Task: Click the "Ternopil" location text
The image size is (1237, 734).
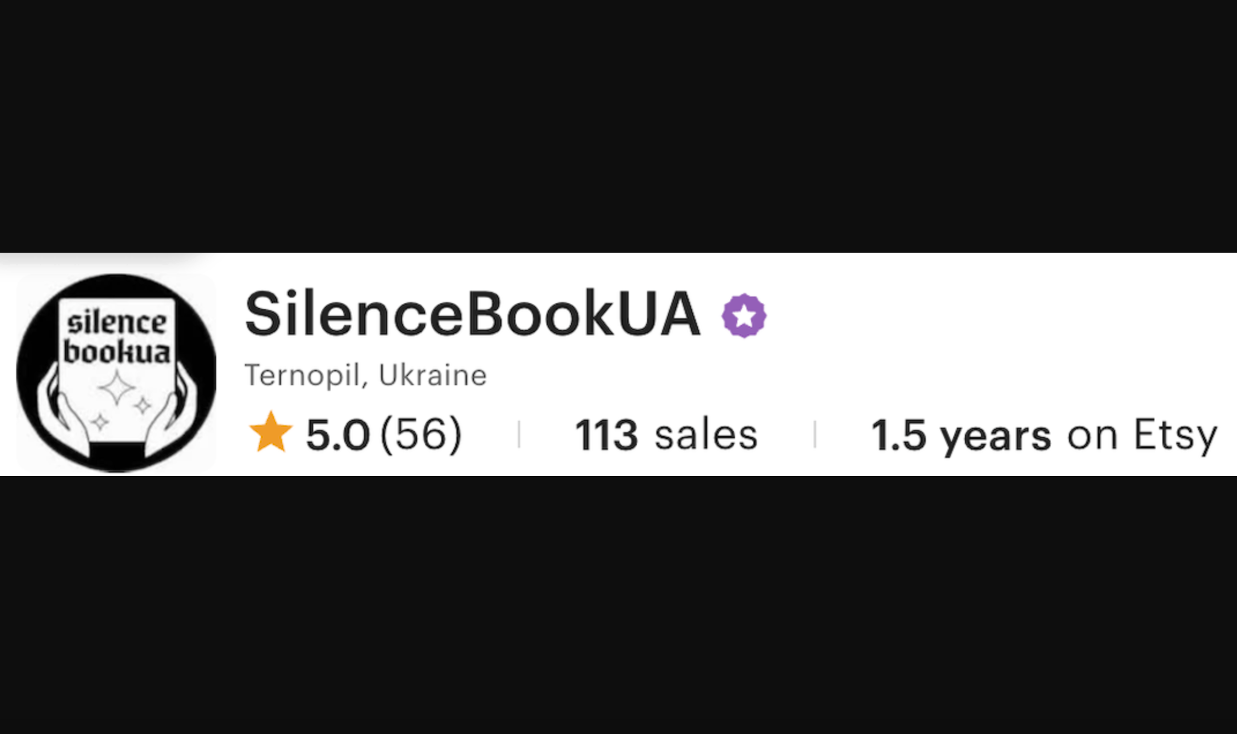Action: point(303,375)
